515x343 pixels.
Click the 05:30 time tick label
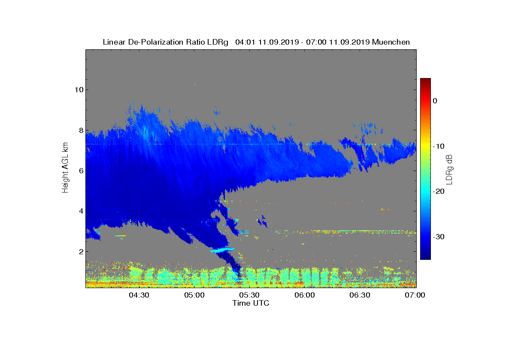pyautogui.click(x=250, y=295)
